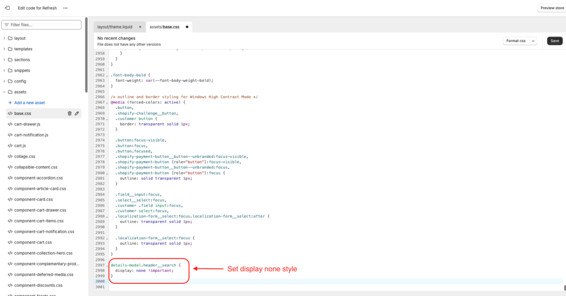Open component-cart-notification.css file

point(44,231)
